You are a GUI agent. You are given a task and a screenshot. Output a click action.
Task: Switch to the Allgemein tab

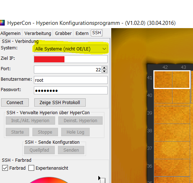point(10,33)
